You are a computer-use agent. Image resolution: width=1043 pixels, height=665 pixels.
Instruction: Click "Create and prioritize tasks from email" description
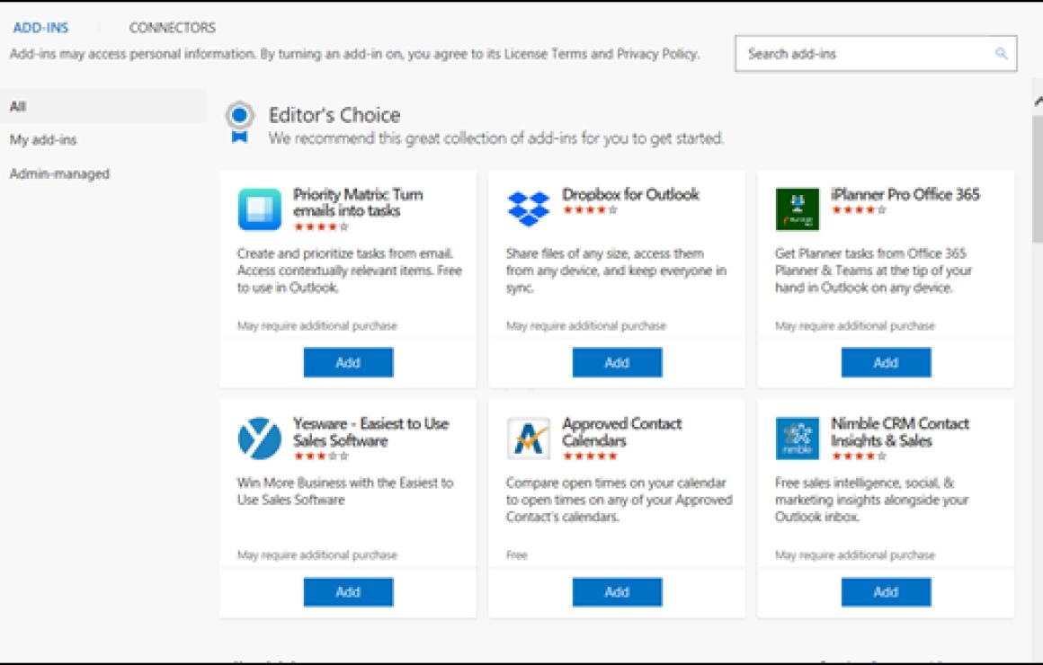tap(349, 270)
